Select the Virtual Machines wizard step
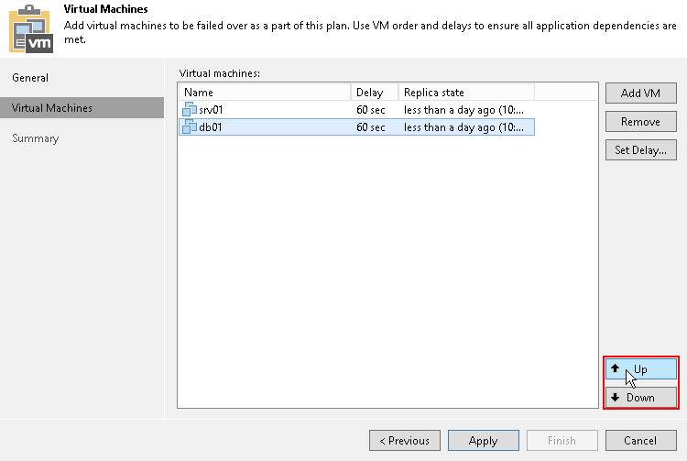687x461 pixels. pyautogui.click(x=52, y=108)
